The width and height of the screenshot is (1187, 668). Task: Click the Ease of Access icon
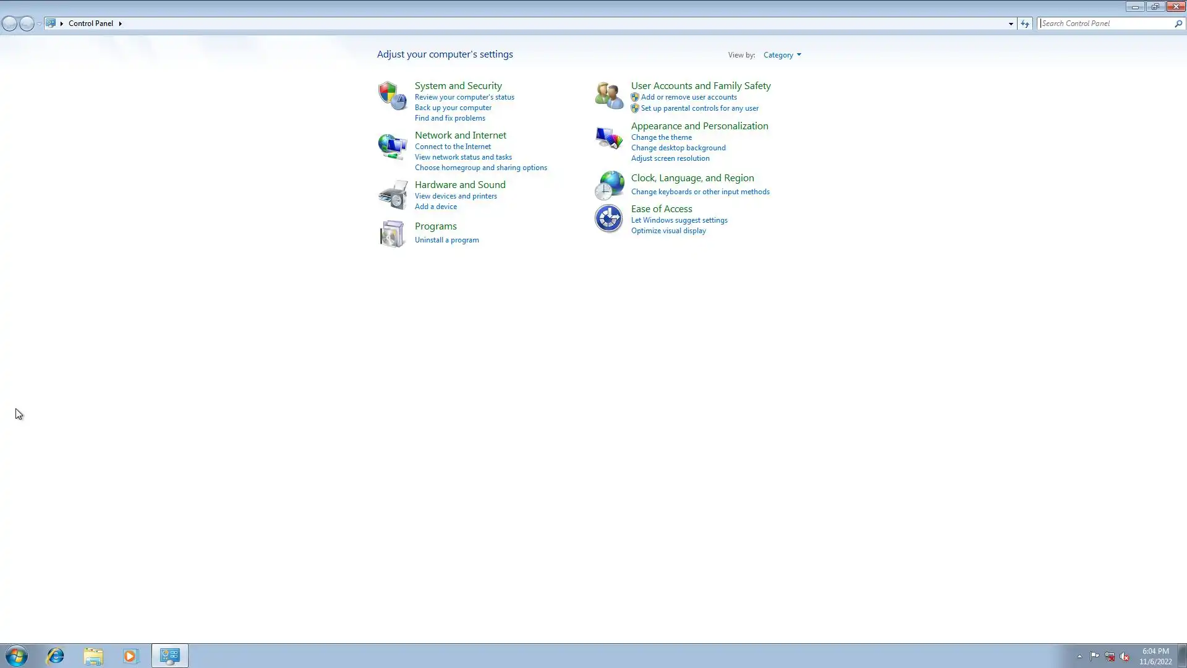pyautogui.click(x=608, y=218)
